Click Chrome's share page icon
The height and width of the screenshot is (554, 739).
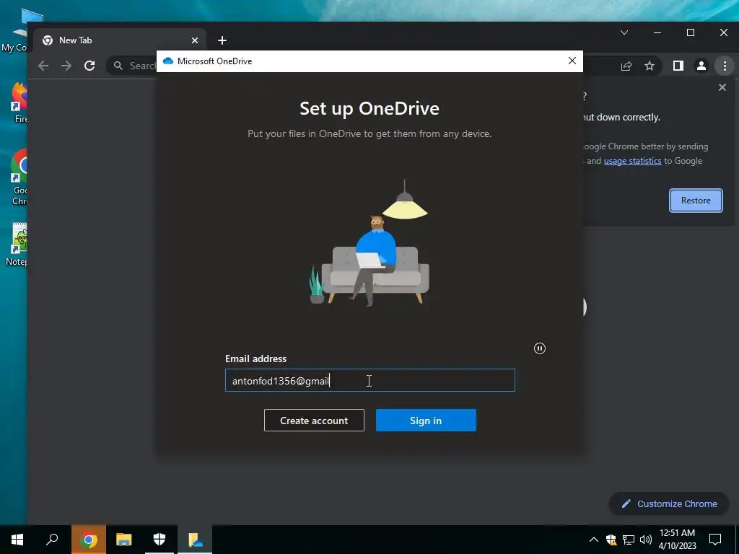626,66
